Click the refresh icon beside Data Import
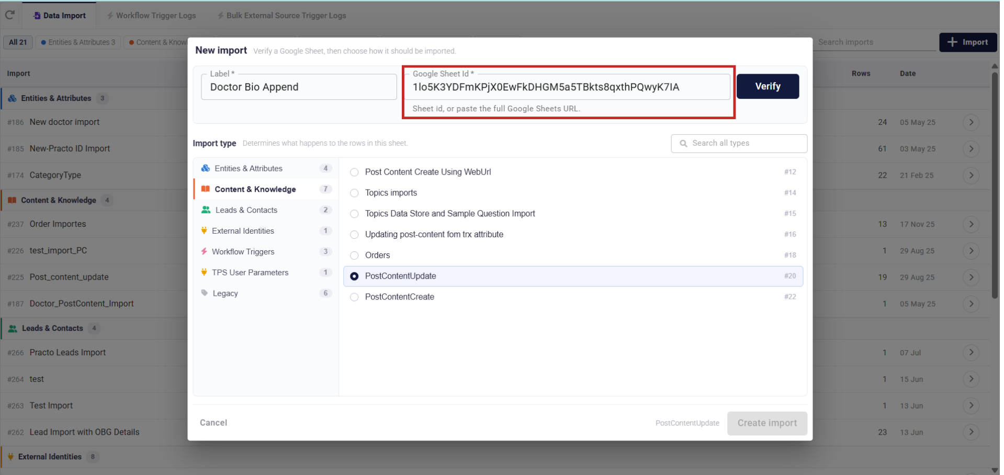1004x475 pixels. (10, 15)
